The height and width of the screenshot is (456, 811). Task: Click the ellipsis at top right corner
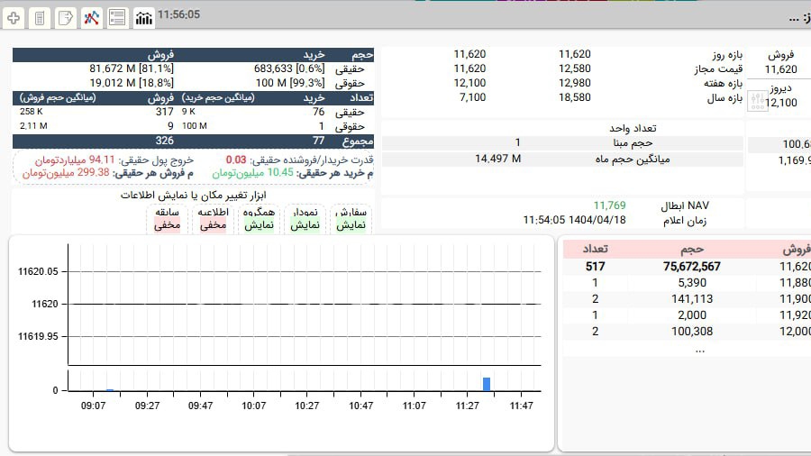tap(794, 19)
